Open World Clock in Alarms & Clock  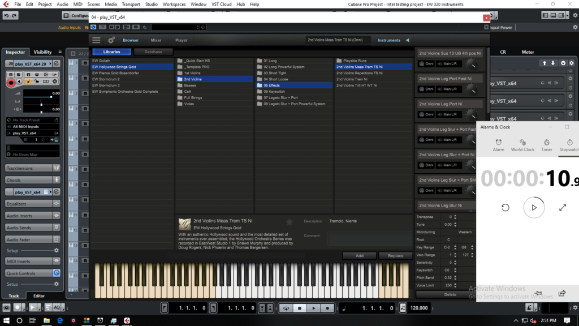click(522, 145)
